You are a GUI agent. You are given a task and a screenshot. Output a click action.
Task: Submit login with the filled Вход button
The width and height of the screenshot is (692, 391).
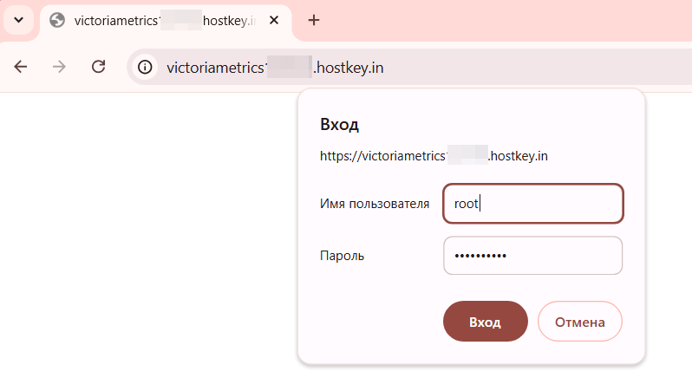486,322
